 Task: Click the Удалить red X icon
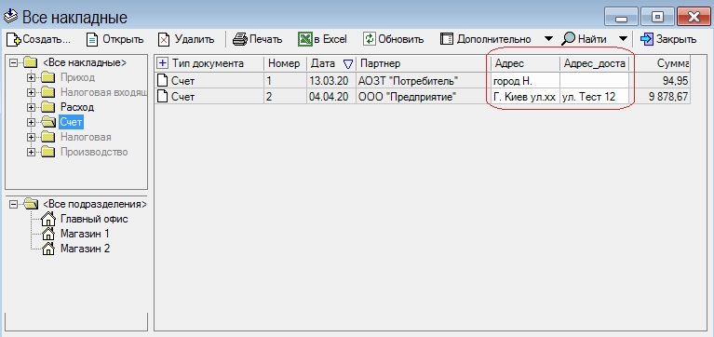tap(164, 39)
